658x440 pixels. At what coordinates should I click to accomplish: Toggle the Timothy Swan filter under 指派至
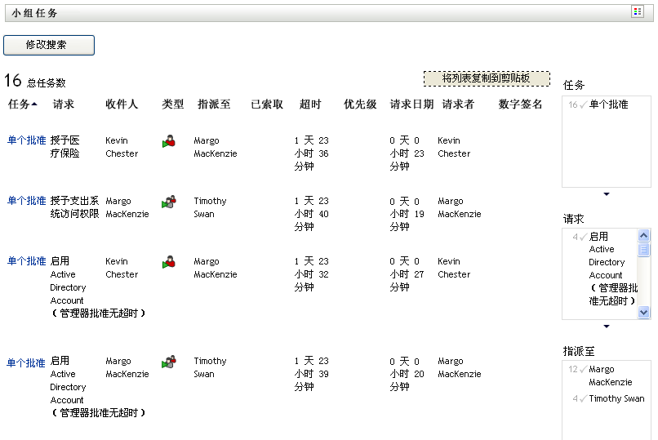[x=616, y=398]
